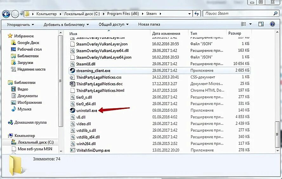Click the search magnifier icon
This screenshot has width=282, height=179.
tap(275, 14)
